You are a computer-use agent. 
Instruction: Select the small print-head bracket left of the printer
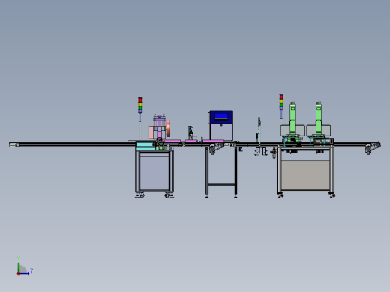coord(190,133)
